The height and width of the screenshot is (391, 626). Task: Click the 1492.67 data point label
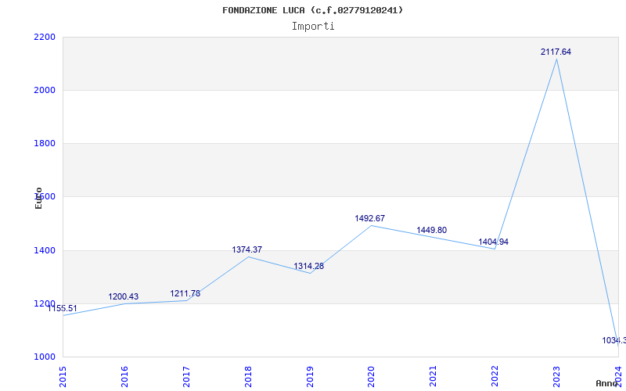click(370, 218)
